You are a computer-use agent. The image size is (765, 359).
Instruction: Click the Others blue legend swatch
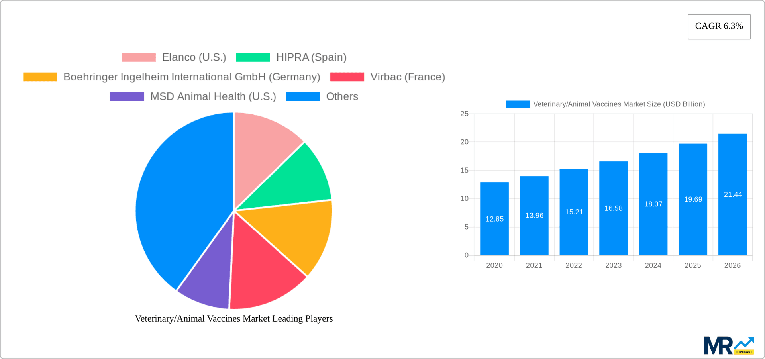click(303, 96)
